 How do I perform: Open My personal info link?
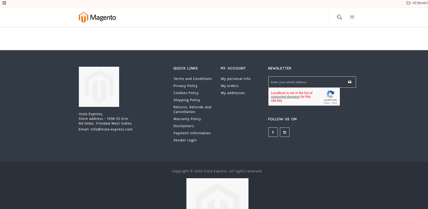(236, 79)
